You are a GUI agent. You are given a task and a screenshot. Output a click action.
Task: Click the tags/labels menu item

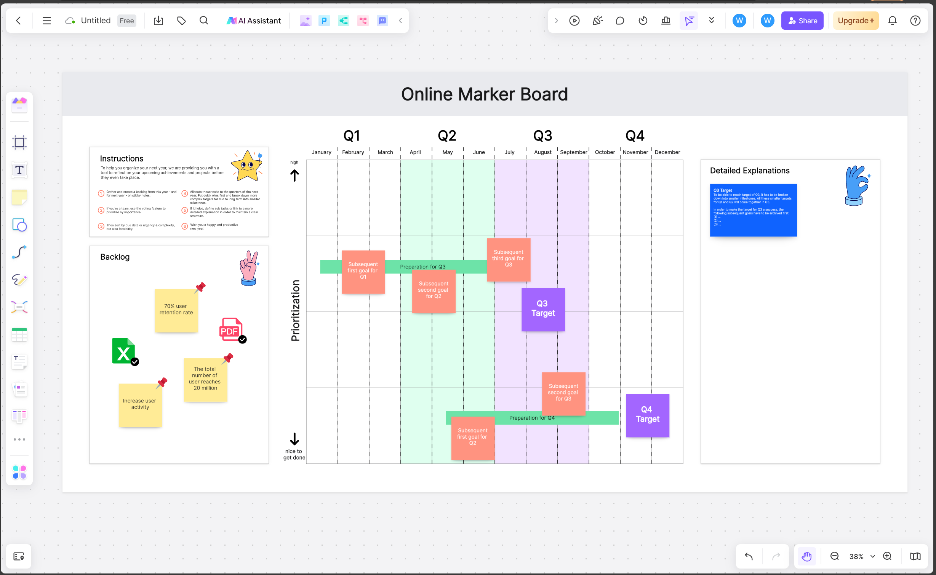(181, 21)
